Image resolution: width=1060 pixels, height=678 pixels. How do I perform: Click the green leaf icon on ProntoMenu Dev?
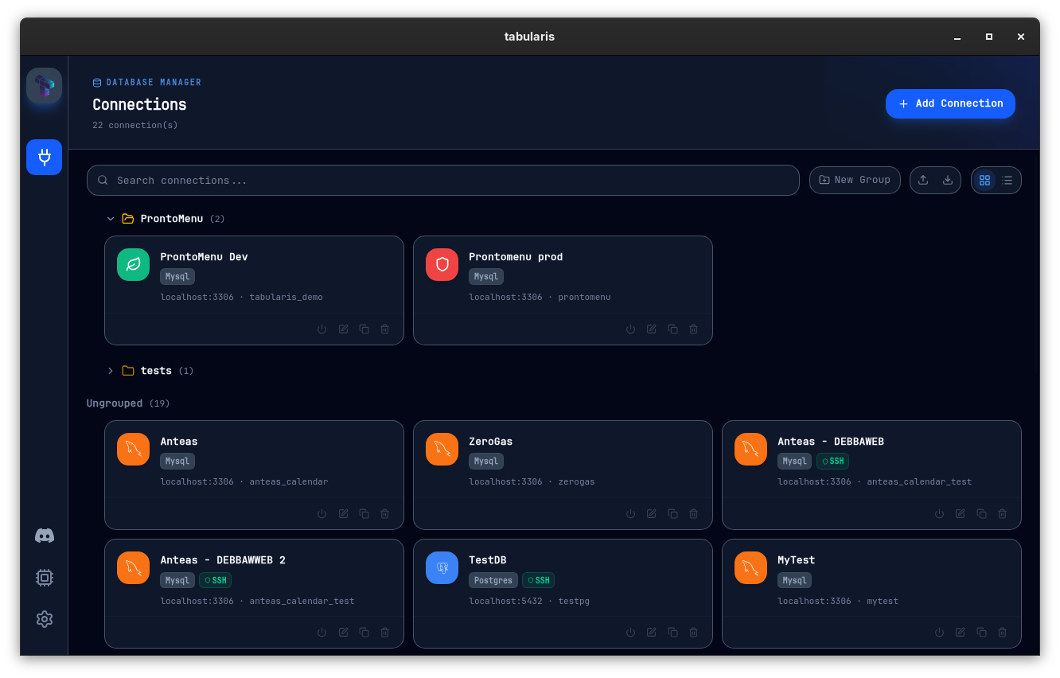point(133,264)
